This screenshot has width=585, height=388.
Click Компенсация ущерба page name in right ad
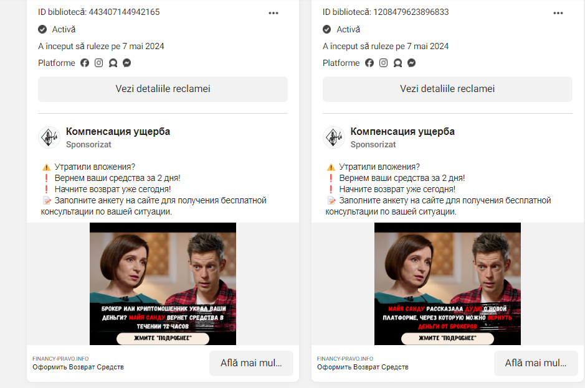point(402,131)
